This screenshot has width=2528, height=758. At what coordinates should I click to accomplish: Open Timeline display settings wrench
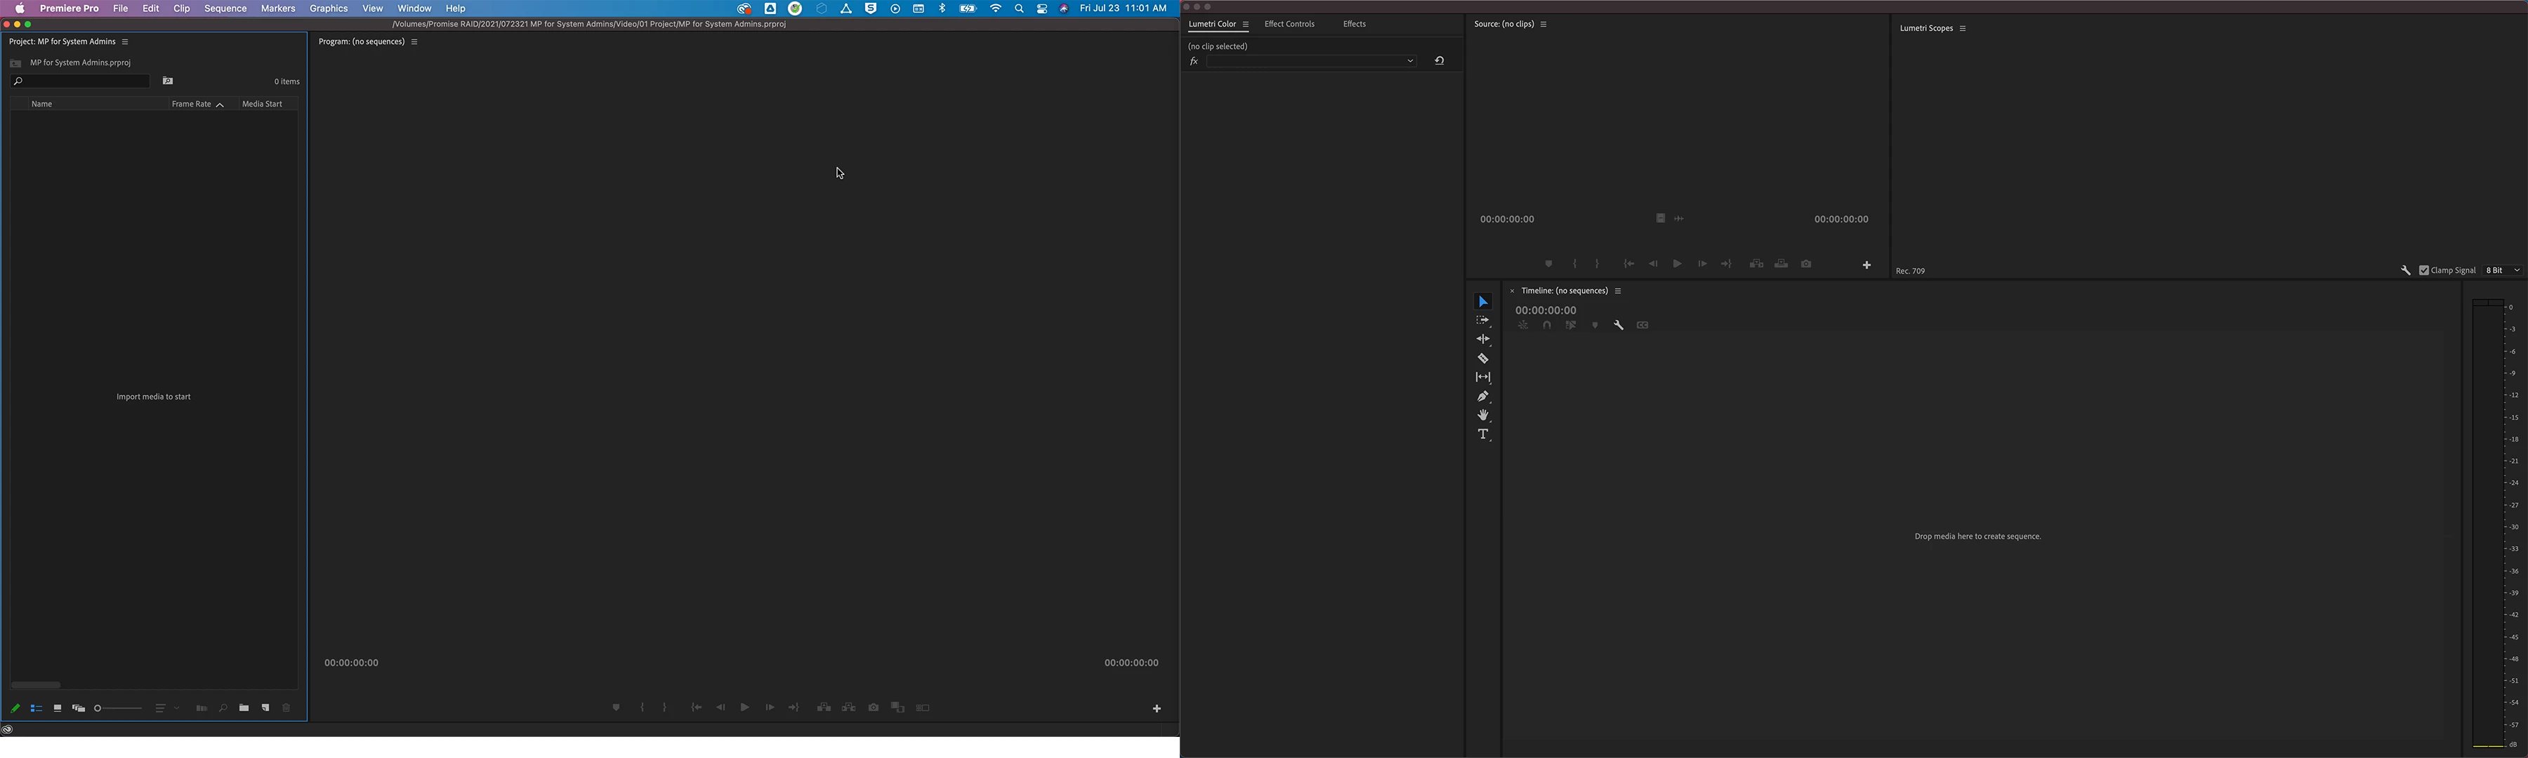point(1619,326)
